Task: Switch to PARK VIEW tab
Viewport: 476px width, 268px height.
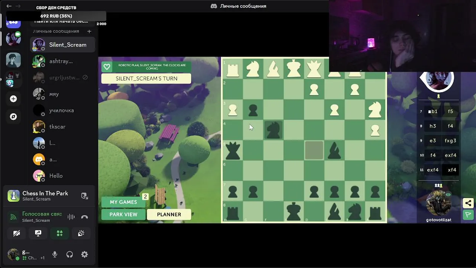Action: click(123, 214)
